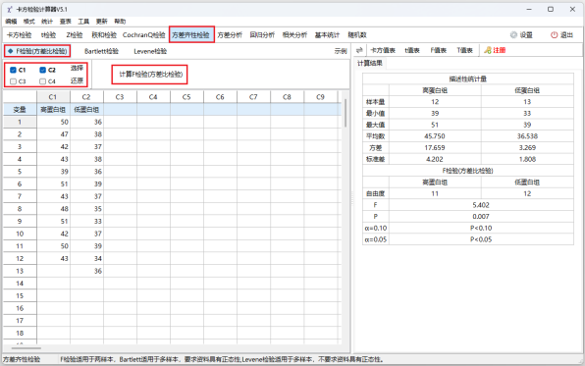The width and height of the screenshot is (585, 366).
Task: Select the Levene检验 sub-tab
Action: [x=150, y=51]
